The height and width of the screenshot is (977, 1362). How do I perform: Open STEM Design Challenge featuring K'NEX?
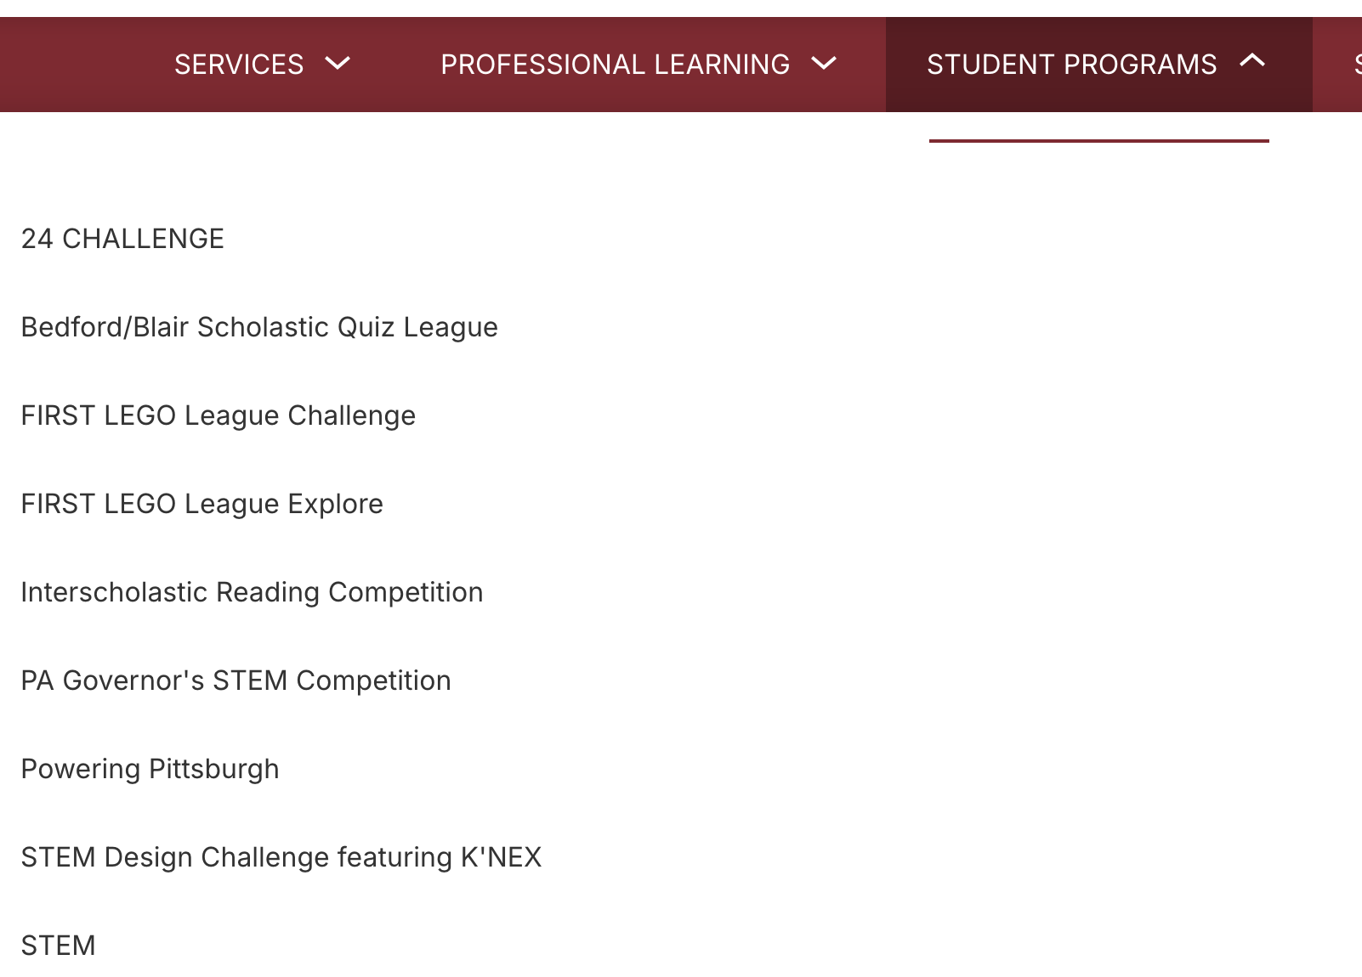pos(281,857)
